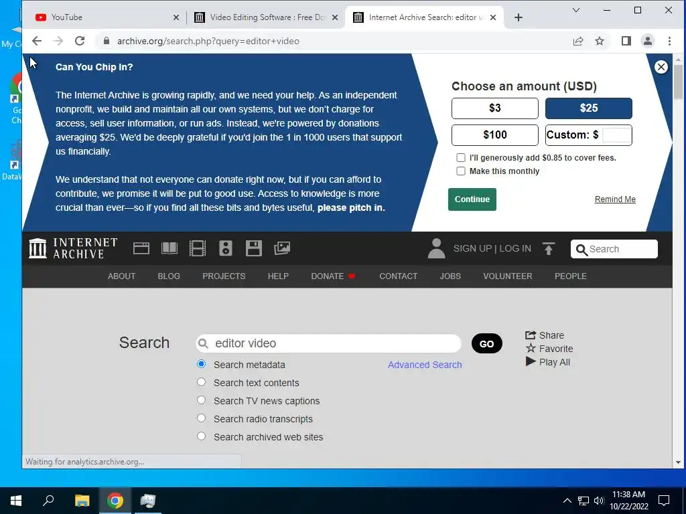Click LOG IN link

click(x=515, y=248)
